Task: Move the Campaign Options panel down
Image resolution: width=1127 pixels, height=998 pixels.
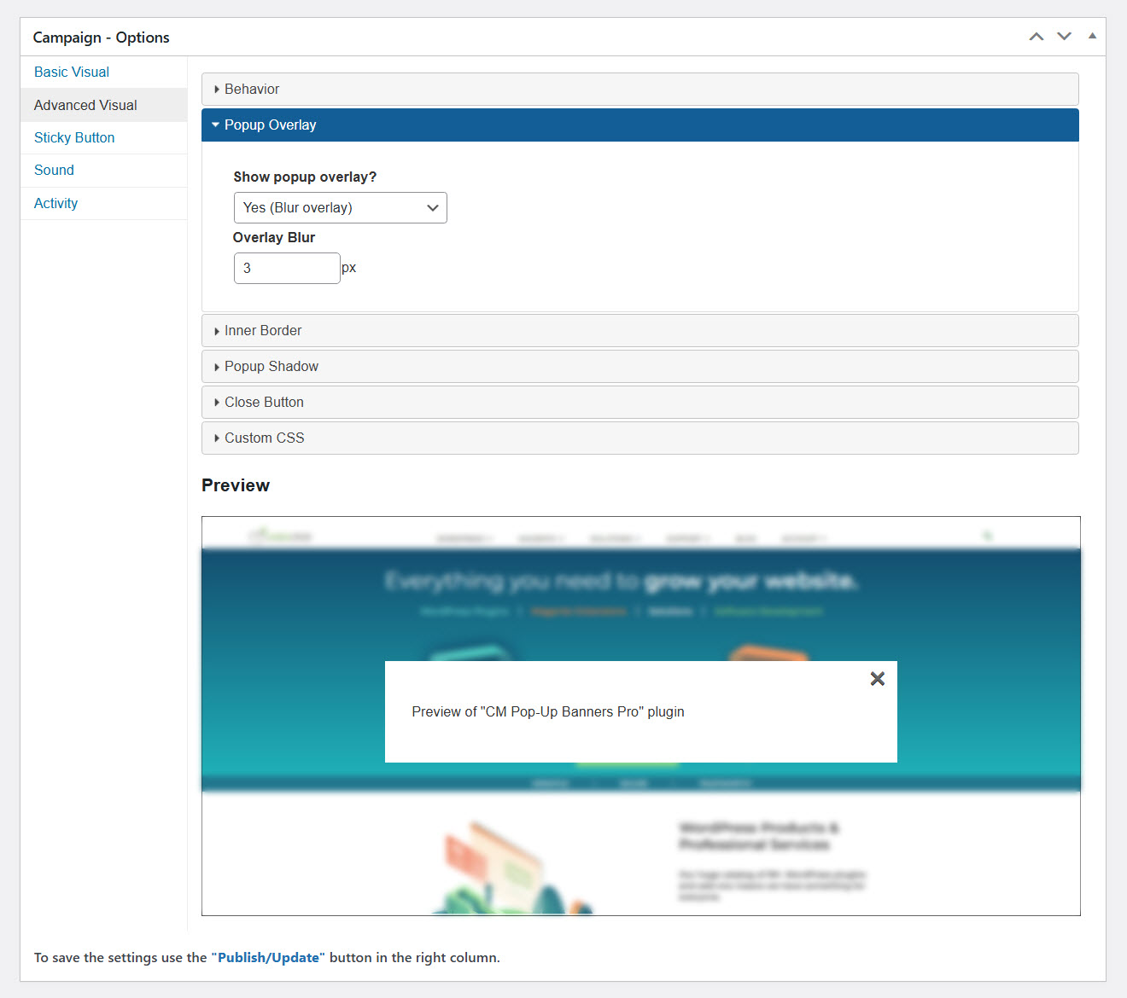Action: tap(1064, 37)
